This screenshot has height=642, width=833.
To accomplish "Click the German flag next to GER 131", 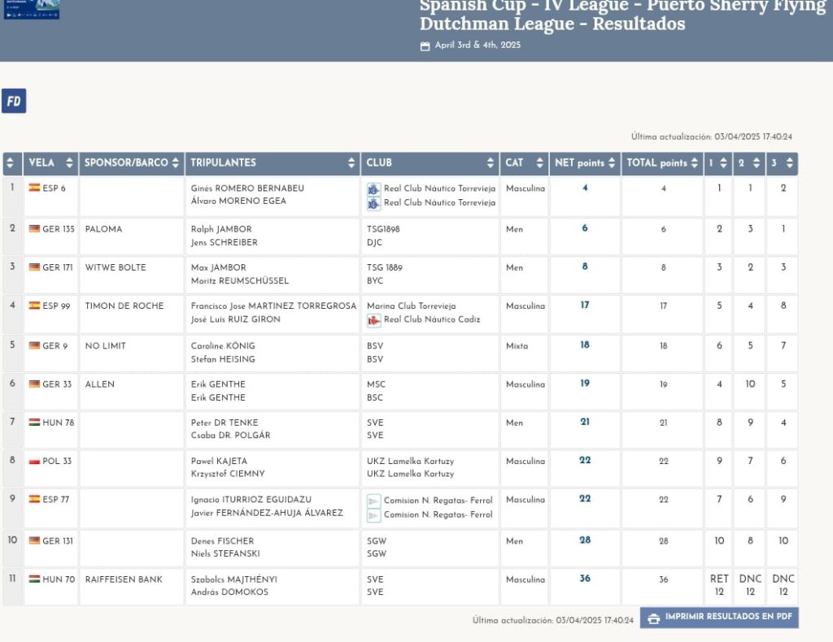I will click(x=34, y=540).
